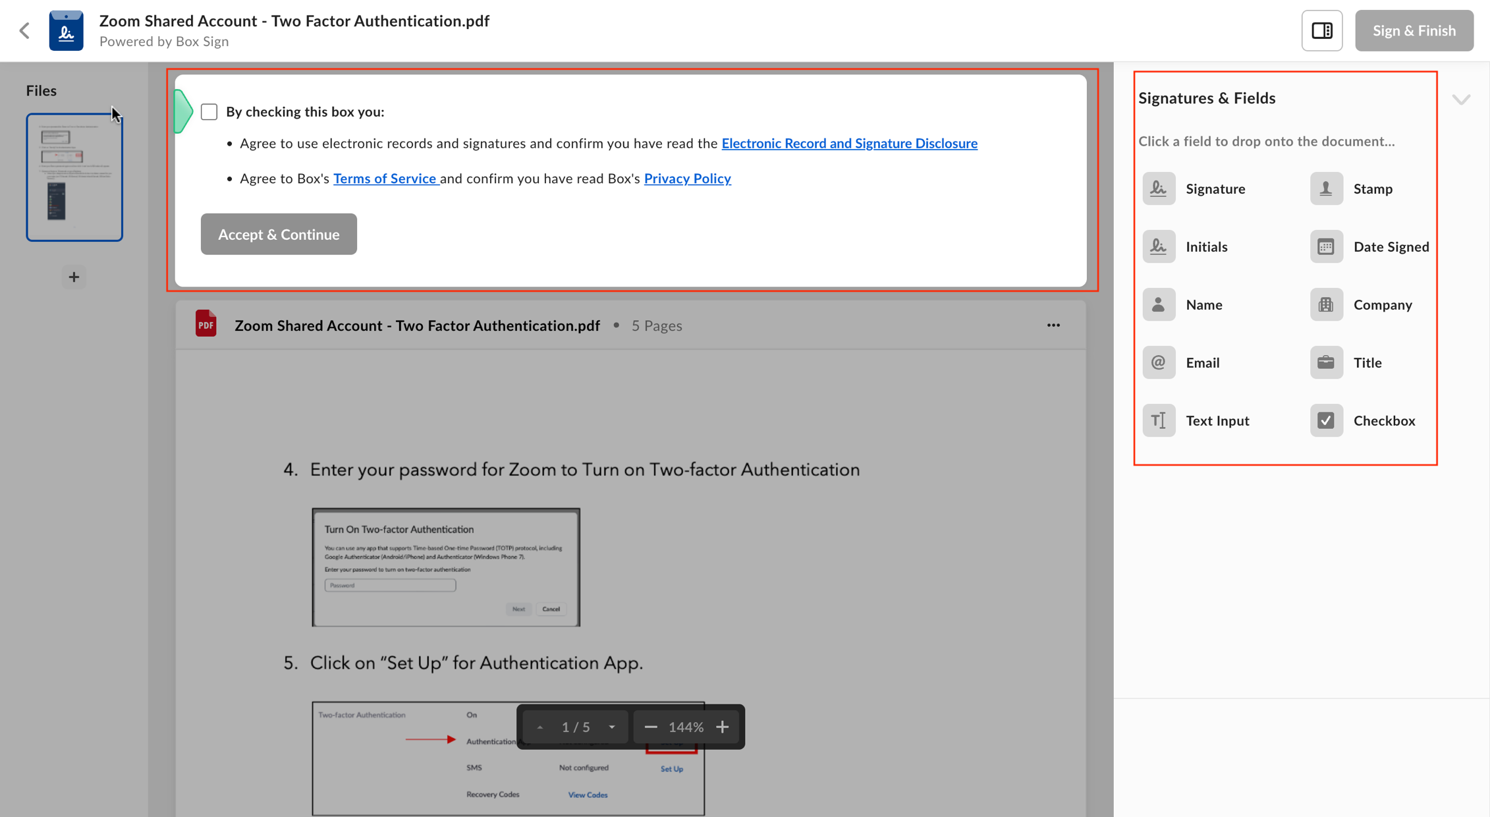1490x817 pixels.
Task: Go to previous page with up arrow
Action: tap(539, 727)
